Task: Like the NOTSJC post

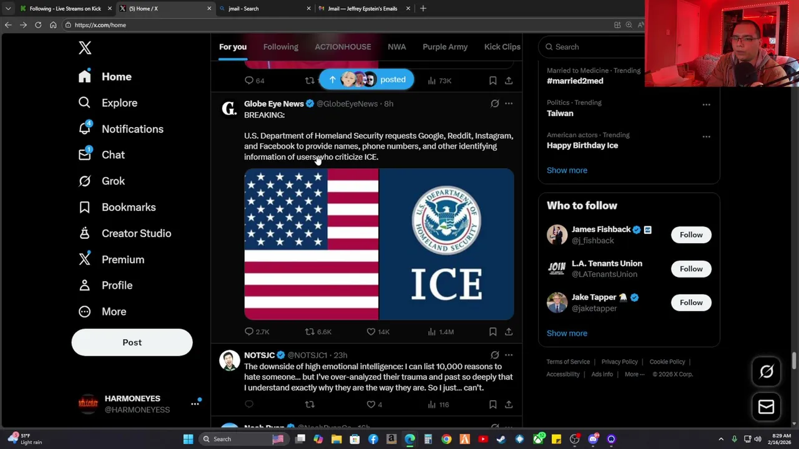Action: point(374,405)
